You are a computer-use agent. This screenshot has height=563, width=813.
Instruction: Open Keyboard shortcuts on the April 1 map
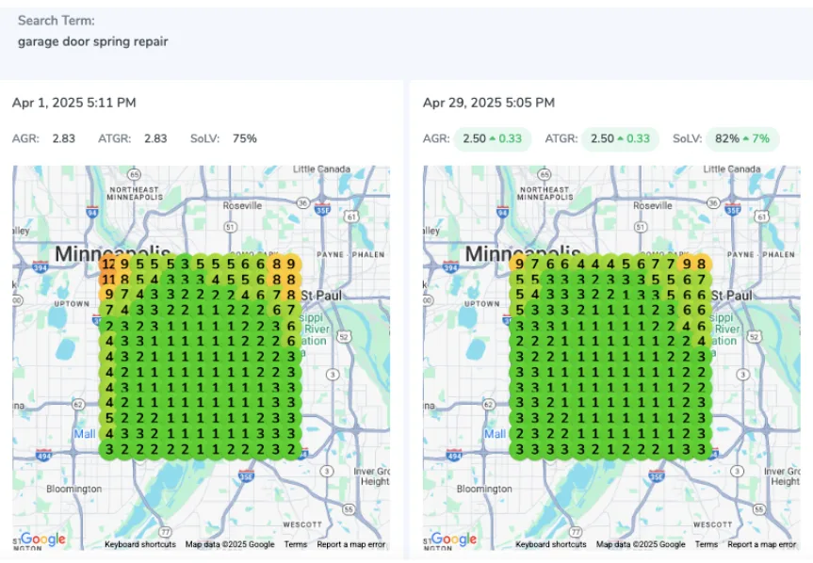139,544
